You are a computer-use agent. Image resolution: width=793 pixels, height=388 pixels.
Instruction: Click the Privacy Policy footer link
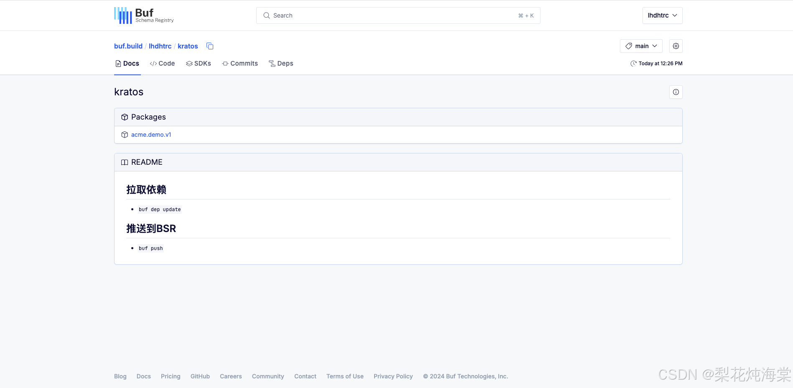point(393,376)
